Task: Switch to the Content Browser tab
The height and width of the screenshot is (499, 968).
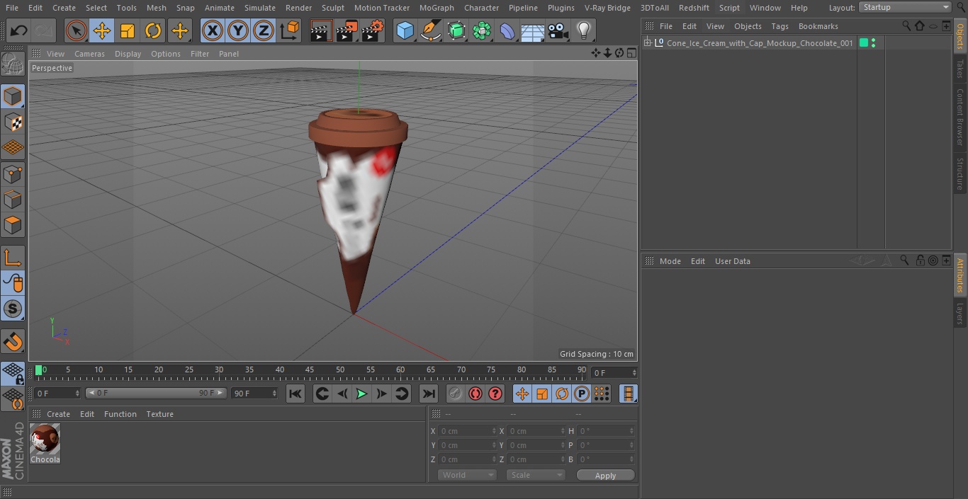Action: [x=960, y=117]
